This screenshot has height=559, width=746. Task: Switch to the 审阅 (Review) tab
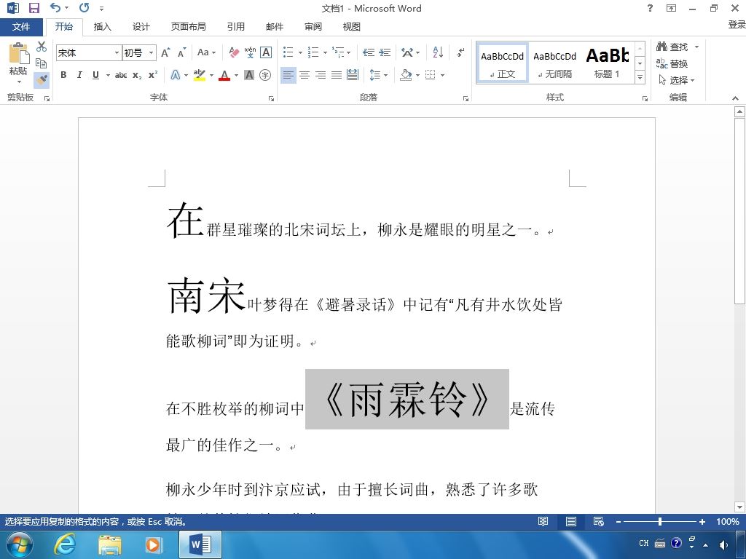[x=313, y=27]
